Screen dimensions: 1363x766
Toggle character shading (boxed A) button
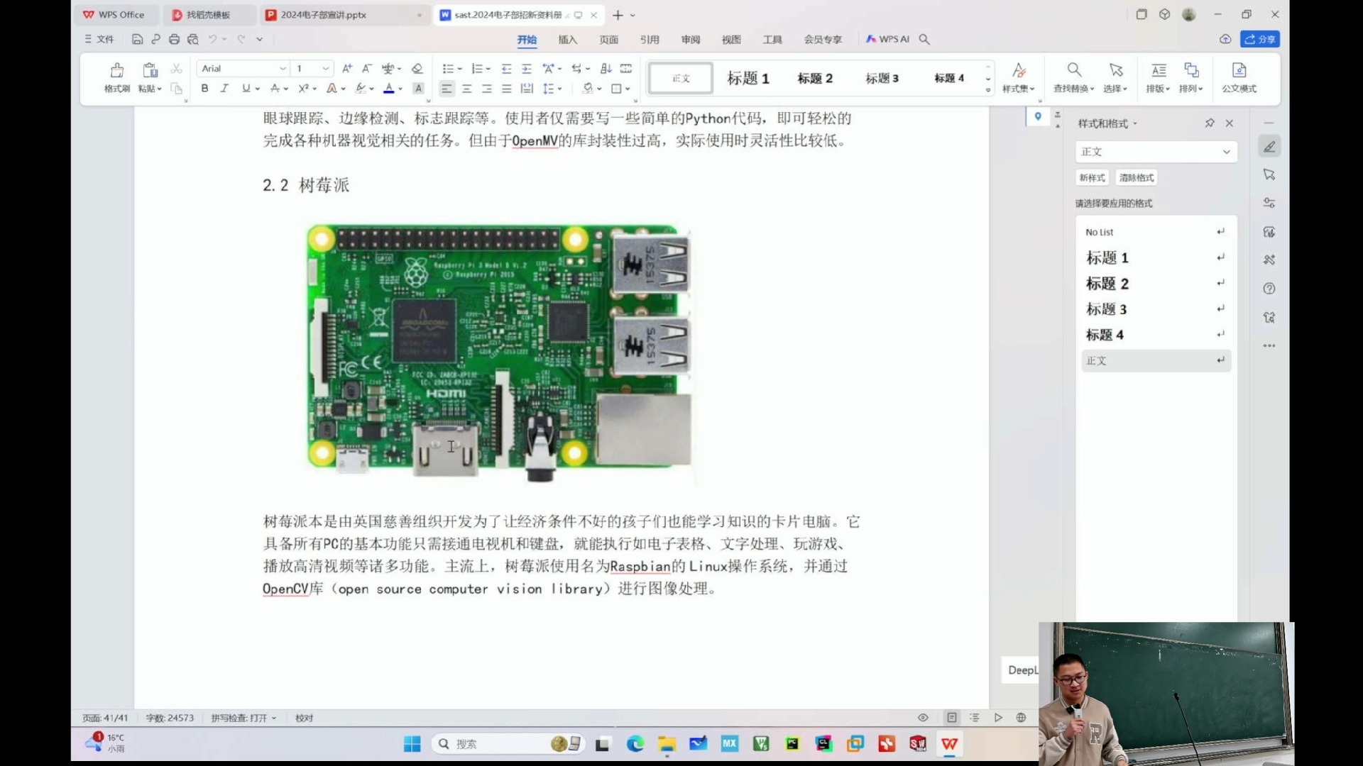point(419,89)
